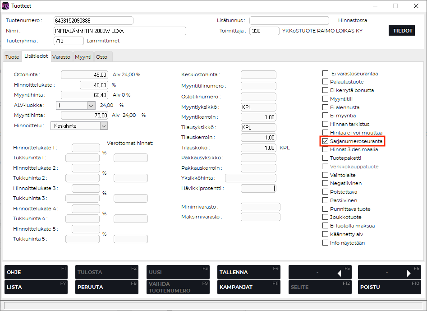This screenshot has height=311, width=427.
Task: Toggle the Tuotepaketti checkbox
Action: [x=325, y=158]
